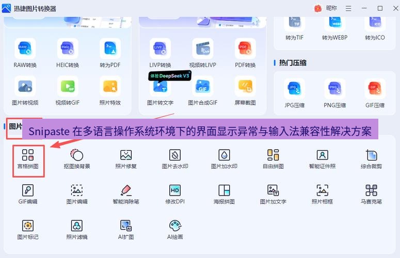
Task: Open the 照片相框 photo frame tool
Action: 322,194
